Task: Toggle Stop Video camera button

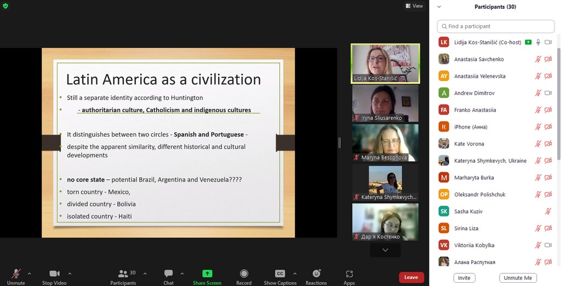Action: click(54, 273)
